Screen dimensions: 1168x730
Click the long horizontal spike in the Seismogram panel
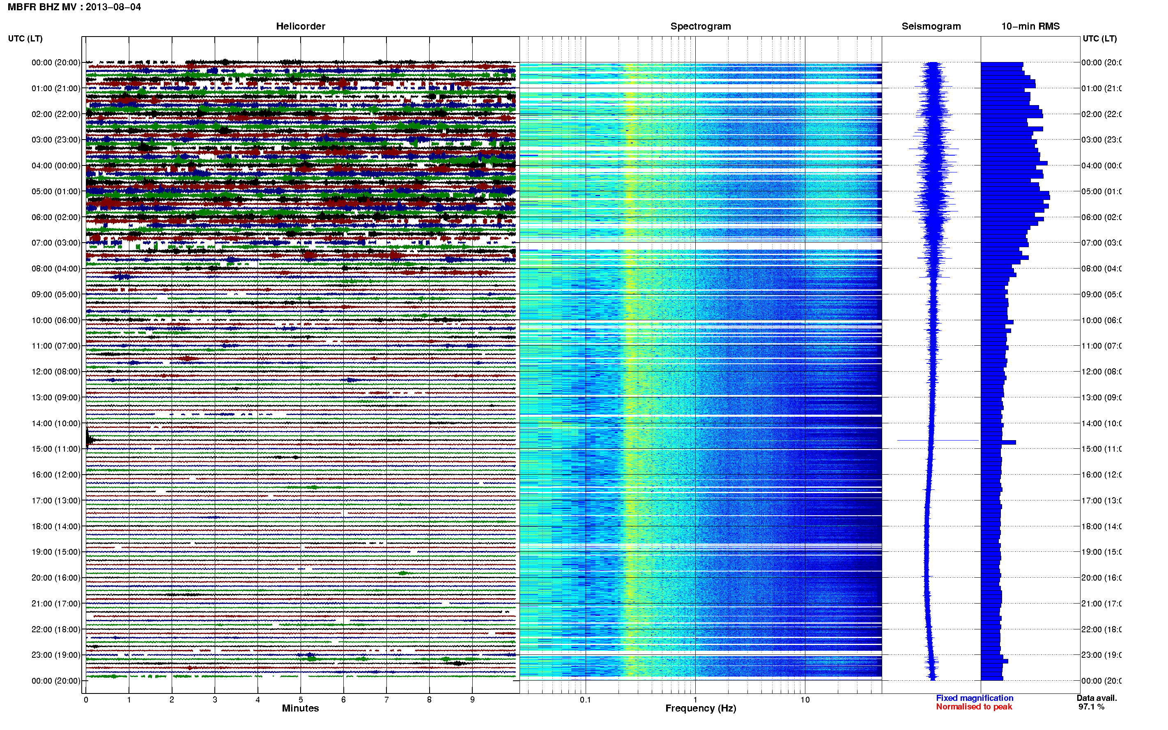[938, 440]
